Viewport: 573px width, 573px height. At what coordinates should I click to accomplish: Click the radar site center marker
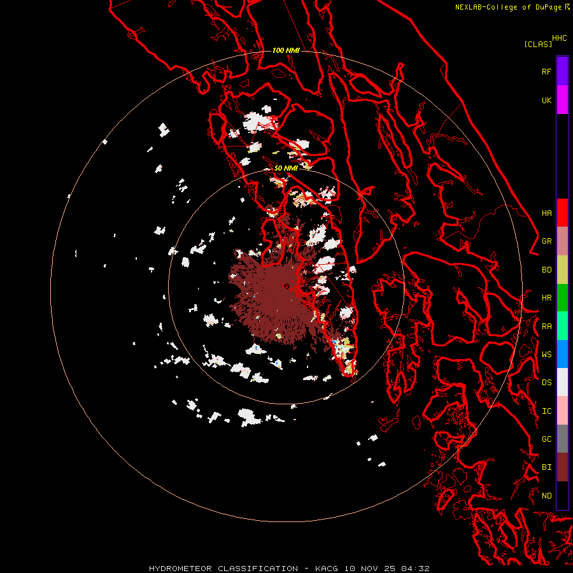tap(286, 286)
